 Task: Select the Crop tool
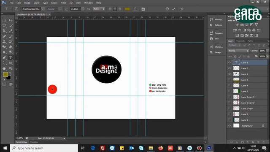coord(4,31)
